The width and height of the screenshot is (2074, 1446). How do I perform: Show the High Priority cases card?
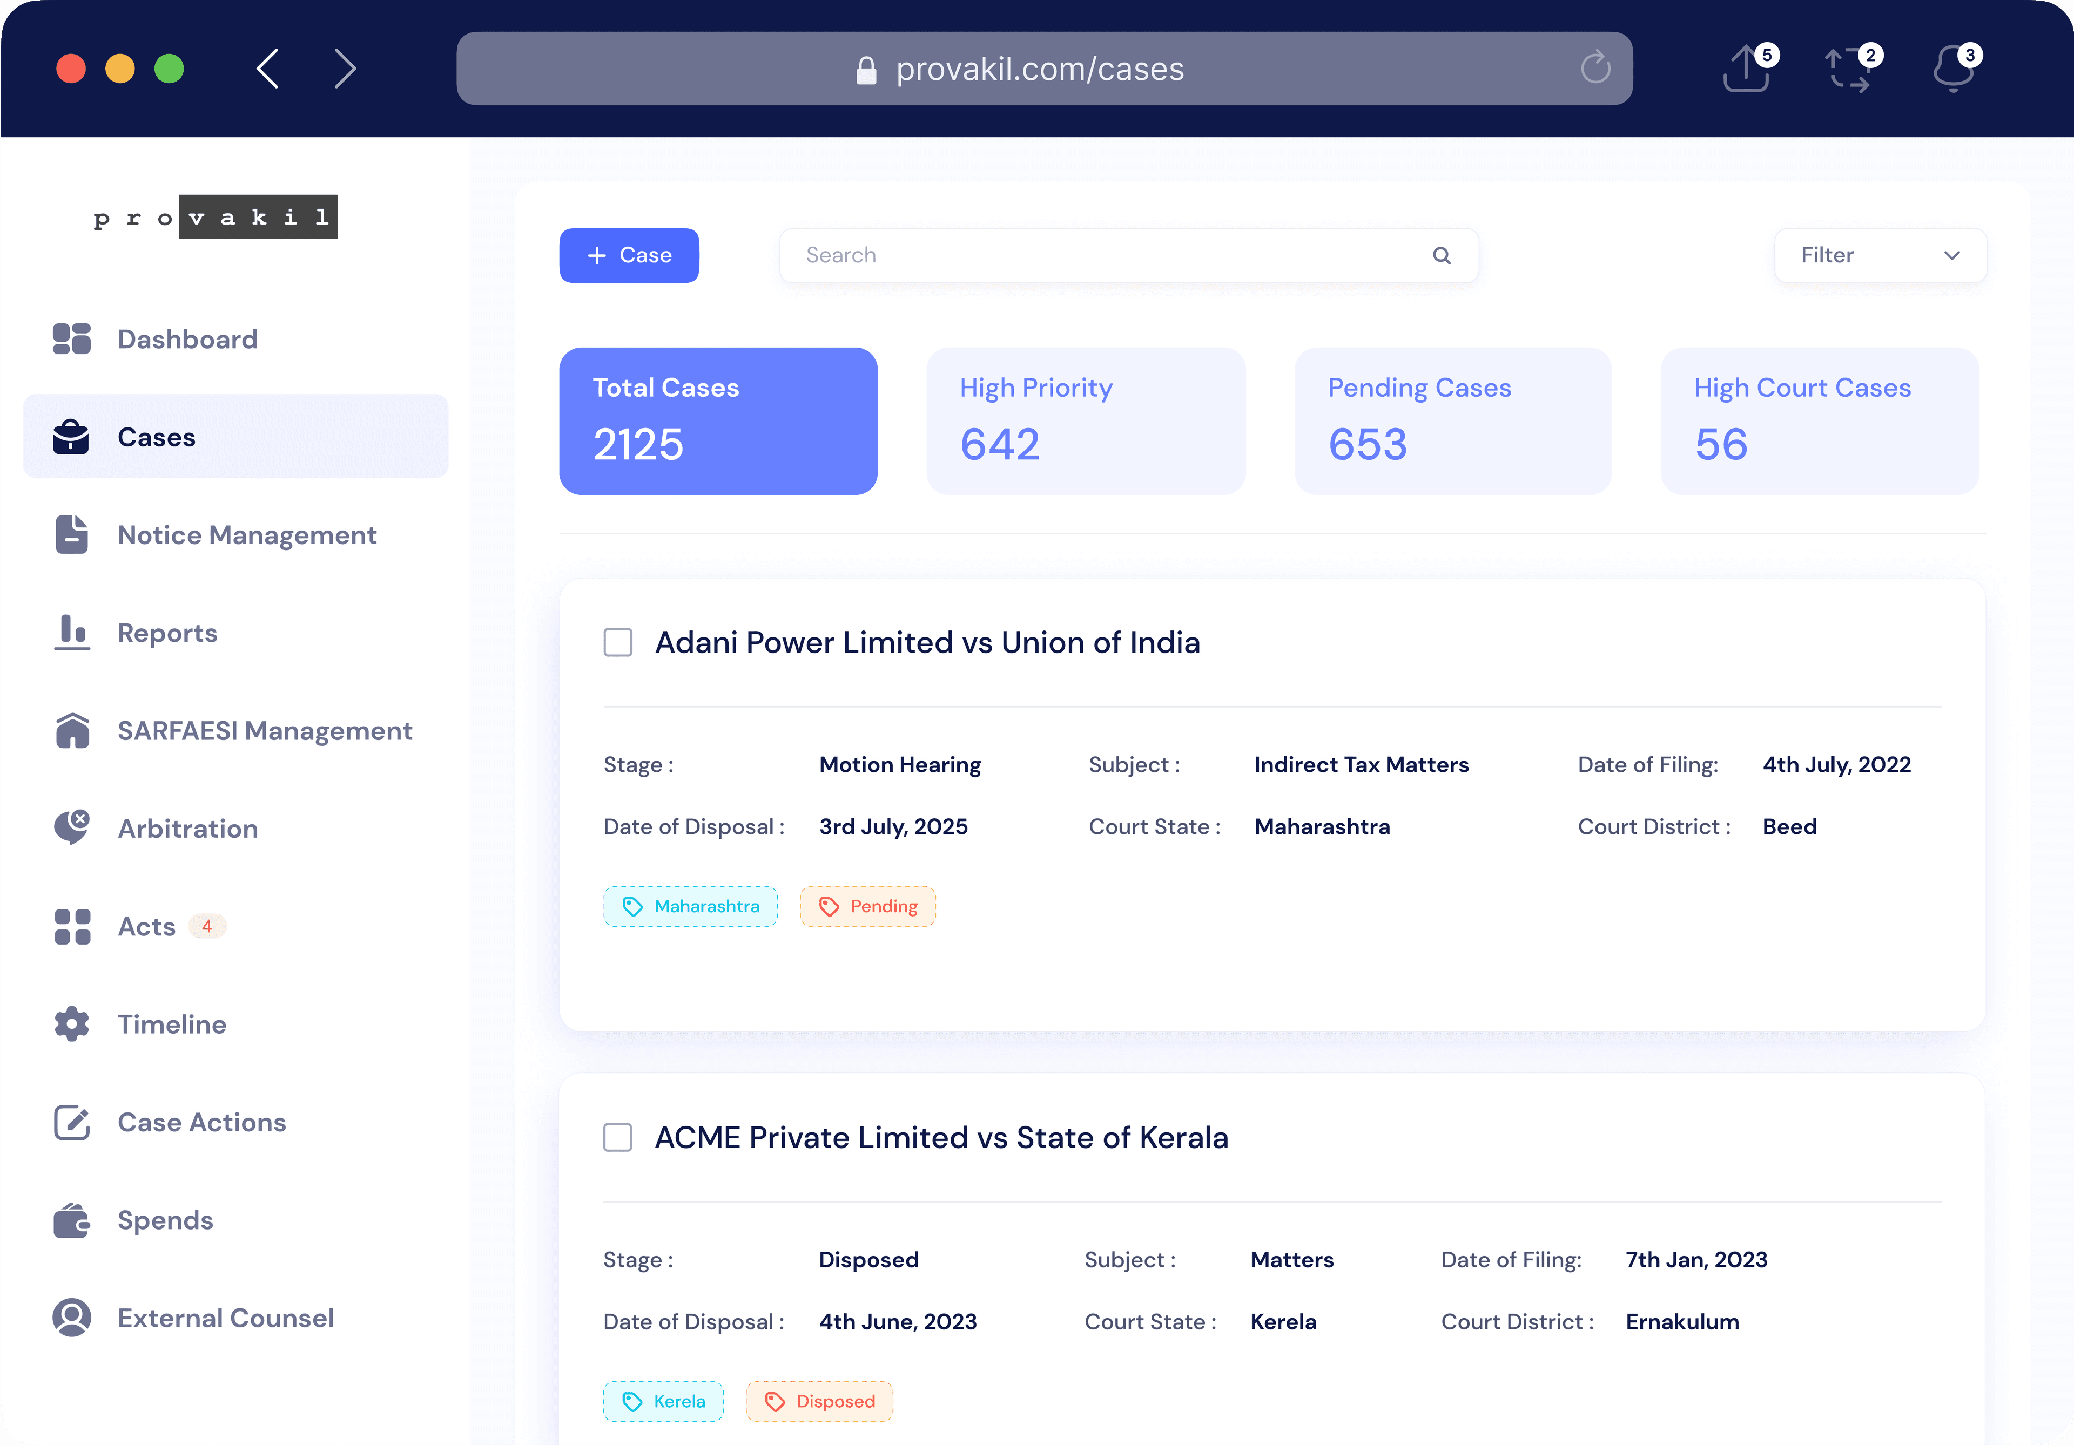1086,420
